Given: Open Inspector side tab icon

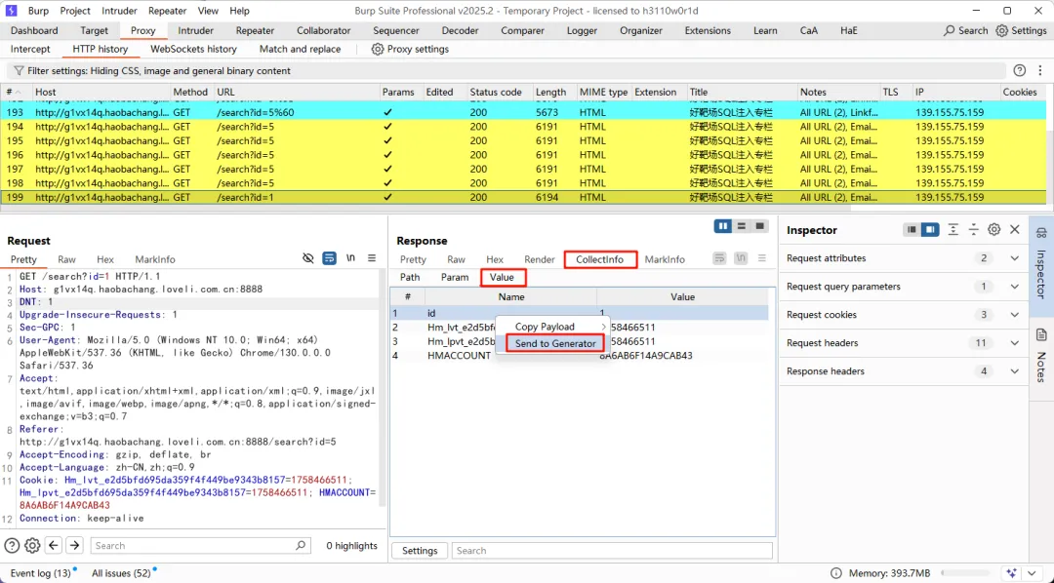Looking at the screenshot, I should [x=1041, y=233].
